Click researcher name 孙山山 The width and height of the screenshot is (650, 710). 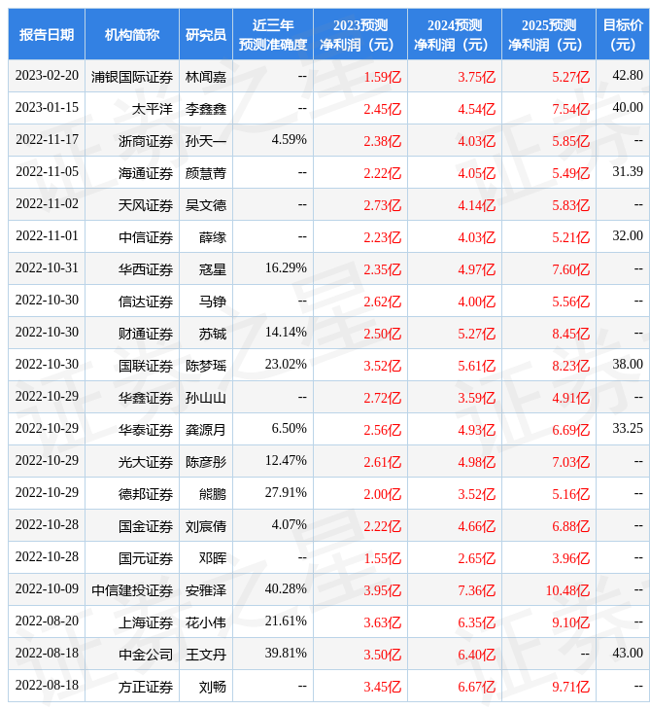[x=206, y=399]
